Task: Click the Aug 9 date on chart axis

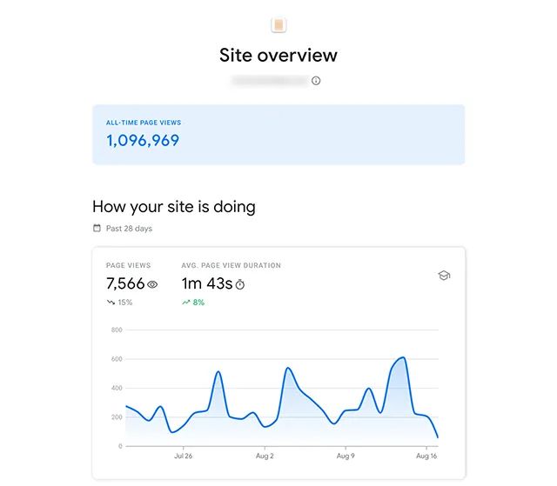Action: click(346, 456)
